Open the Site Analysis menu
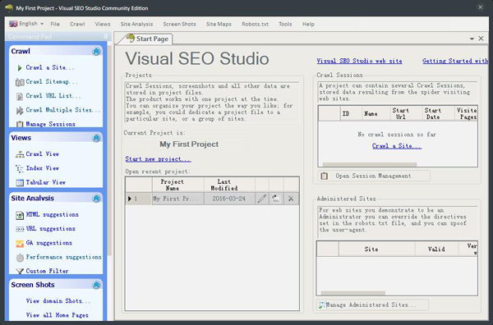Image resolution: width=493 pixels, height=325 pixels. (x=136, y=24)
